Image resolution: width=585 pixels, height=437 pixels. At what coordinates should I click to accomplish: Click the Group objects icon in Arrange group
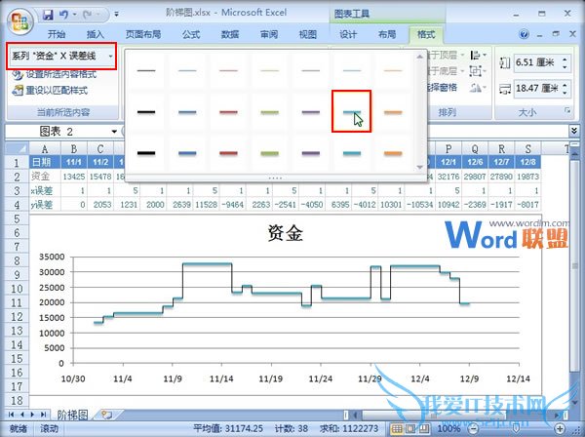[476, 71]
